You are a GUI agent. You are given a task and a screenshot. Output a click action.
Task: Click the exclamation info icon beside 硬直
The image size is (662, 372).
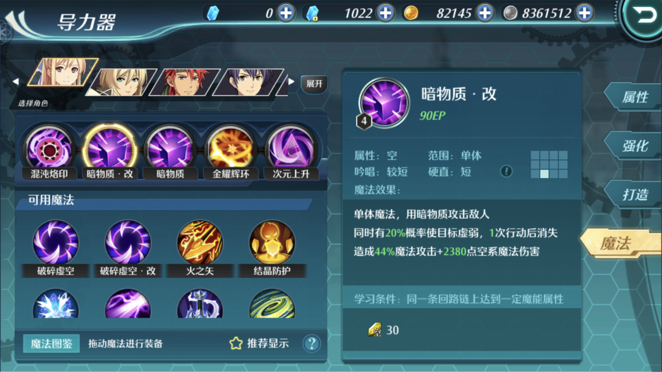coord(506,171)
